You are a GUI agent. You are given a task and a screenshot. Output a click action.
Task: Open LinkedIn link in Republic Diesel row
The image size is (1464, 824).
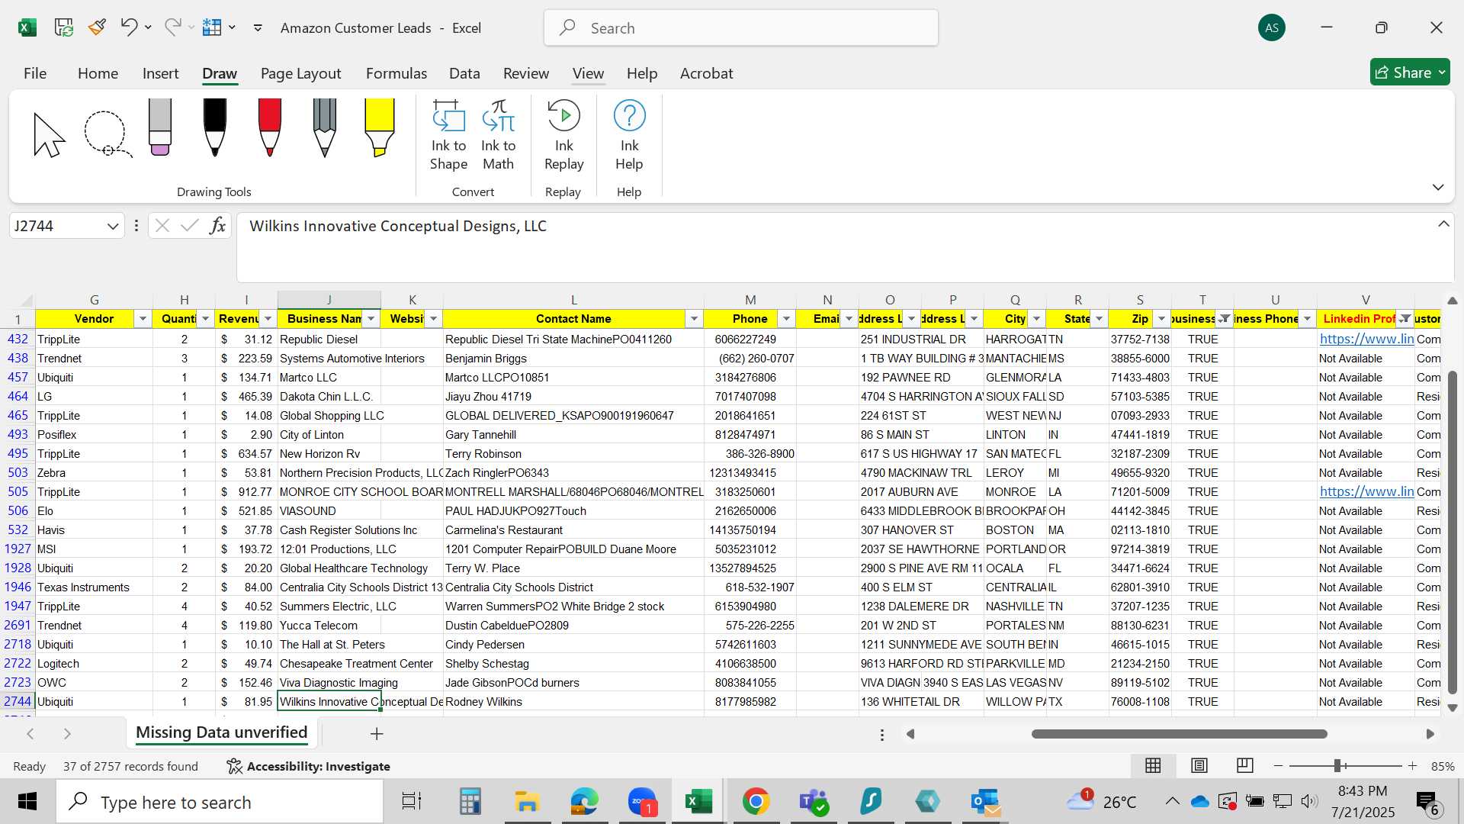point(1366,339)
